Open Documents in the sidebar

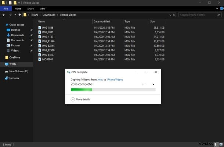18,40
